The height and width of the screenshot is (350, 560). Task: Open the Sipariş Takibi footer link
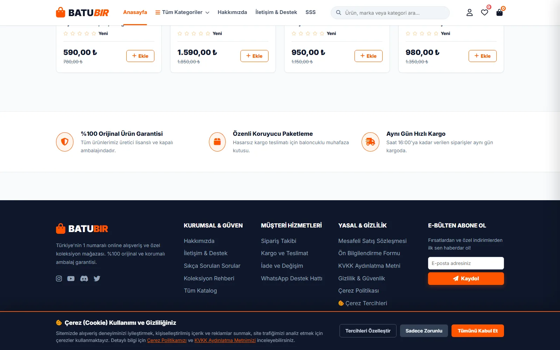(279, 241)
